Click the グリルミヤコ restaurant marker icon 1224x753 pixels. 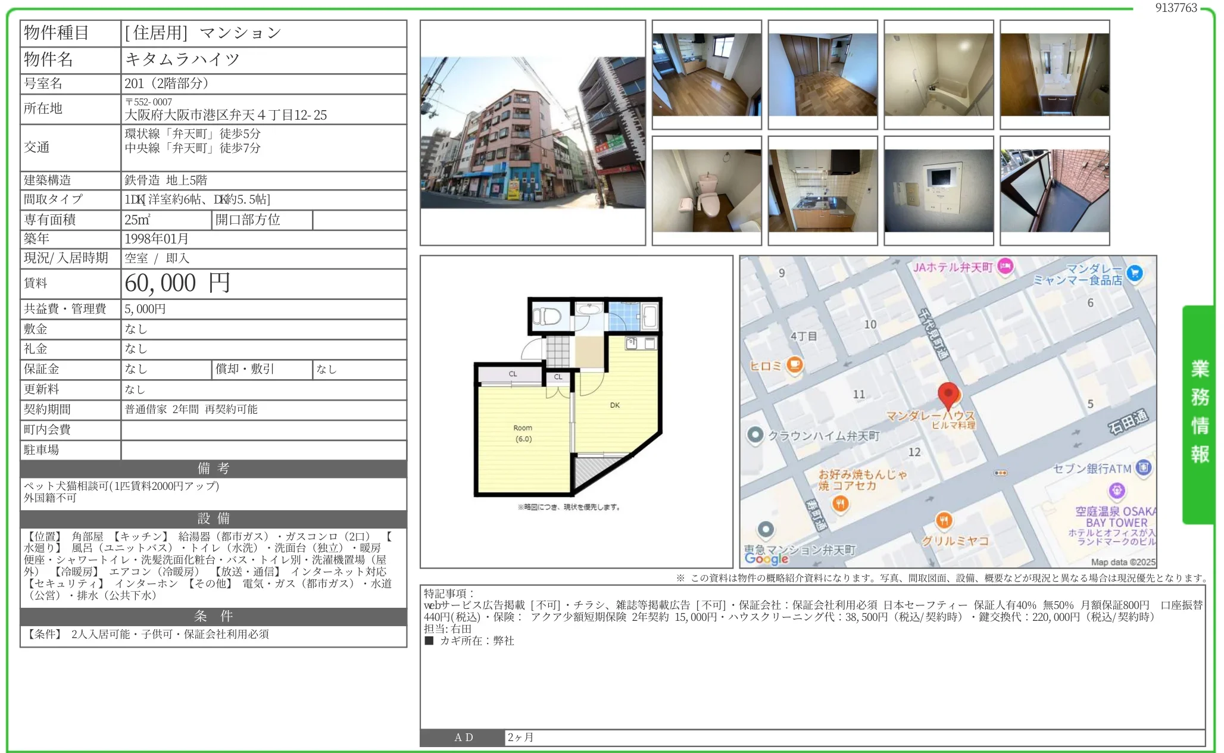click(944, 521)
